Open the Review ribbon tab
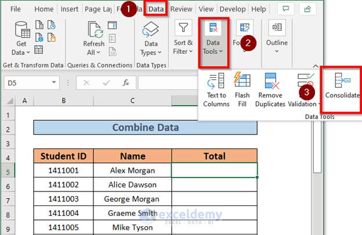362x235 pixels. click(x=181, y=9)
